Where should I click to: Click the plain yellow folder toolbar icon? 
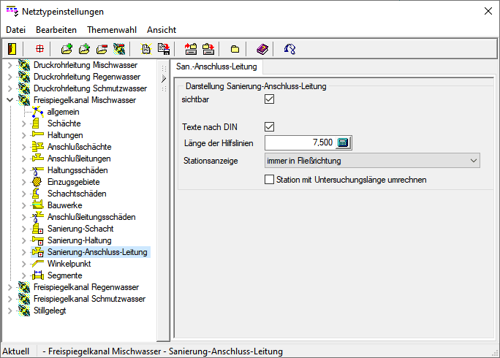pos(235,49)
